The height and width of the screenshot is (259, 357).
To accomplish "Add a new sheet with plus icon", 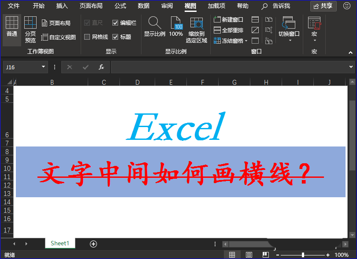I will [x=93, y=244].
